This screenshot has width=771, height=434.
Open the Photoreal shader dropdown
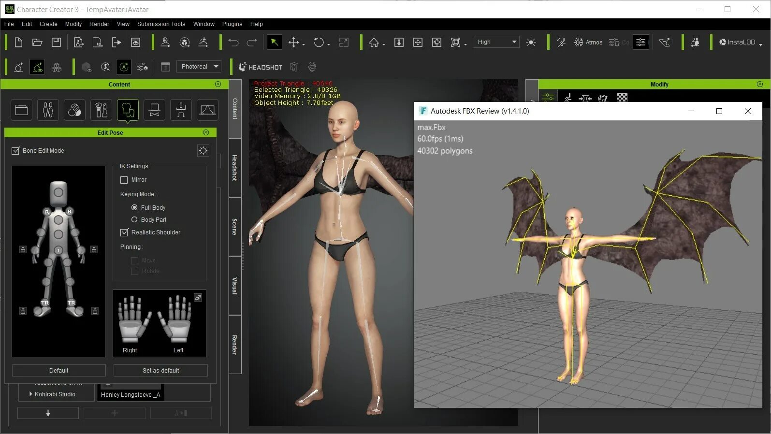tap(199, 67)
